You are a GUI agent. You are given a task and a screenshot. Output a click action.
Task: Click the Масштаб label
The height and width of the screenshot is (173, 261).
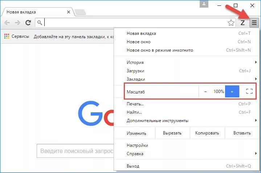(x=136, y=92)
